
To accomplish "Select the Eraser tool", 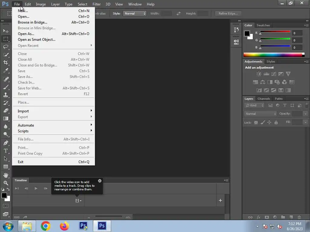I will point(6,111).
